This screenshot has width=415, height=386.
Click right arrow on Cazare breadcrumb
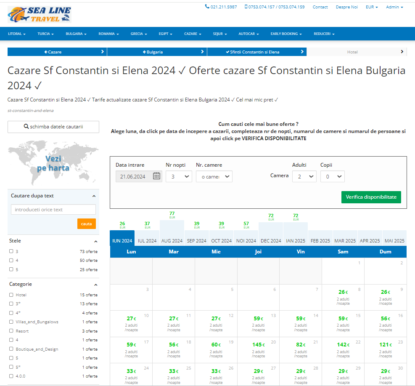pos(103,52)
